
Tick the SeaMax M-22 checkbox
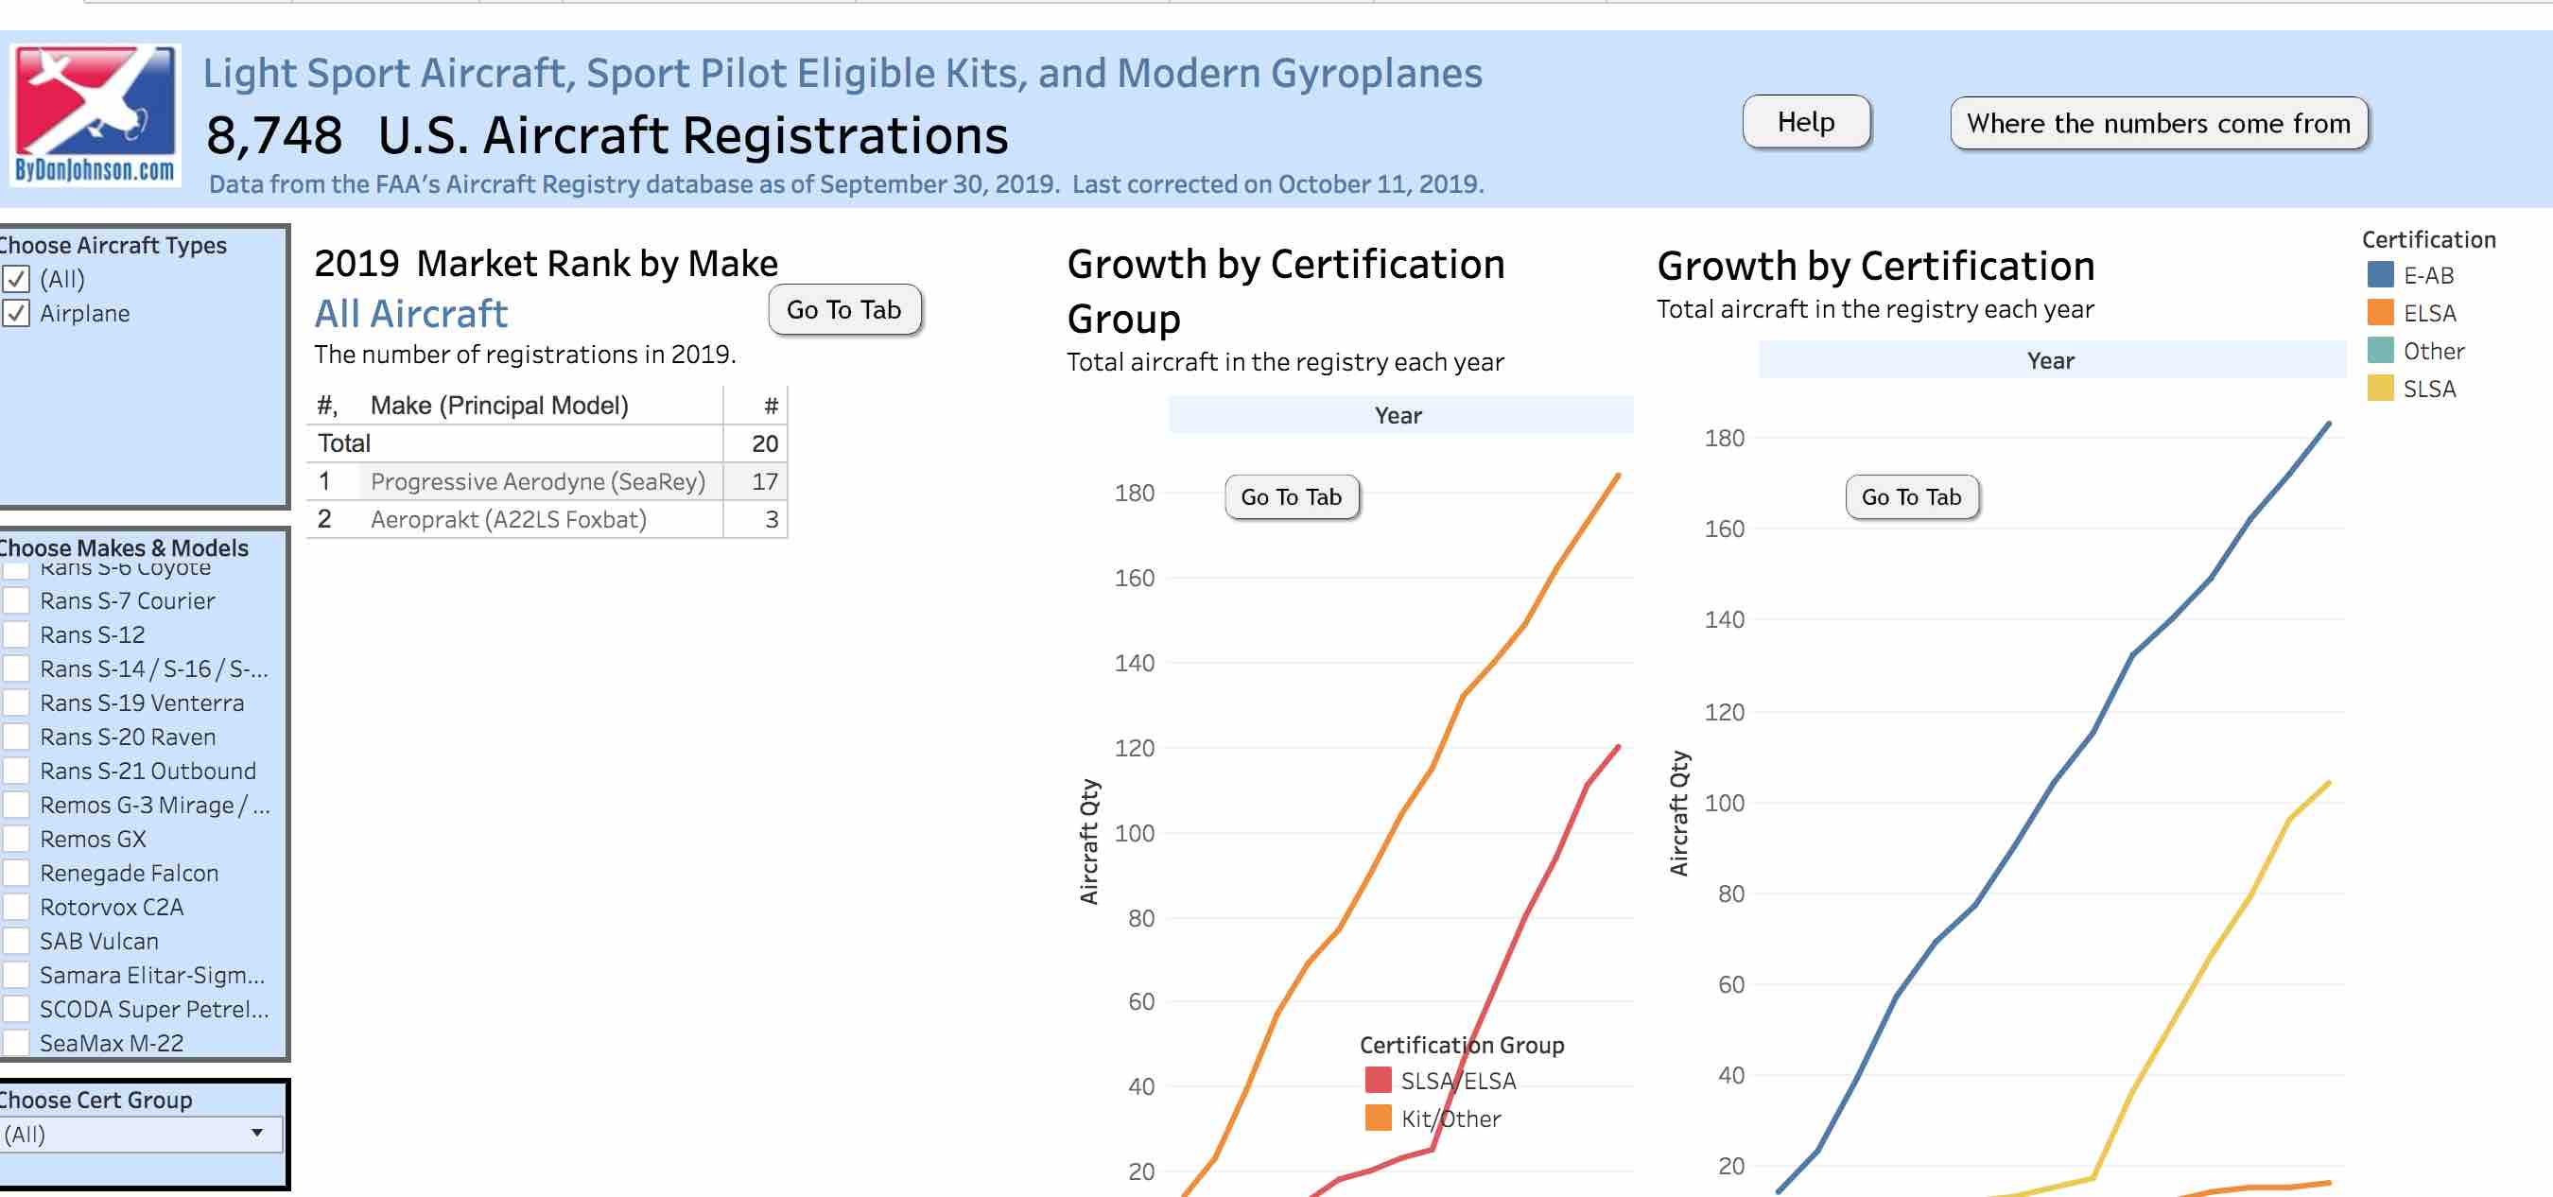pyautogui.click(x=17, y=1043)
